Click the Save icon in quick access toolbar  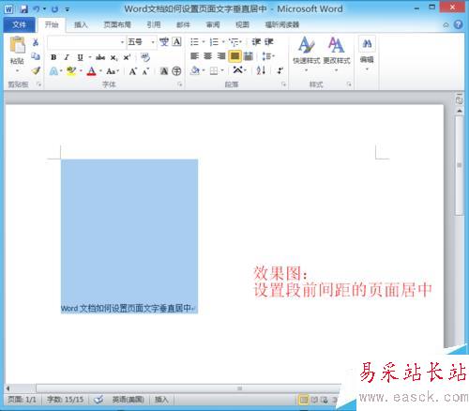click(x=24, y=9)
